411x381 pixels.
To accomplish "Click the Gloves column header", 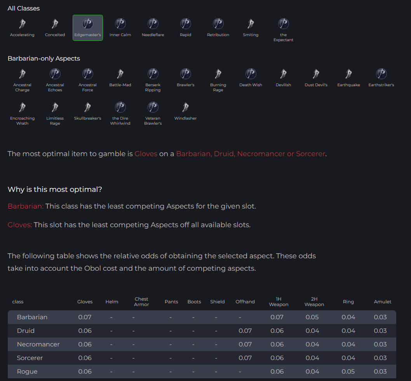I will [85, 302].
